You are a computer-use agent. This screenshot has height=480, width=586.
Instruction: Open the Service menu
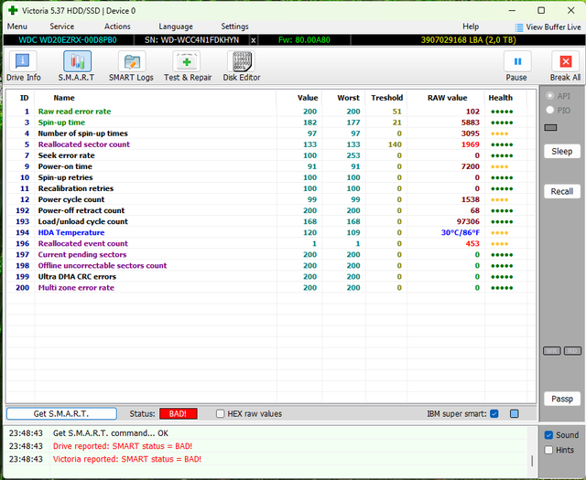click(61, 27)
